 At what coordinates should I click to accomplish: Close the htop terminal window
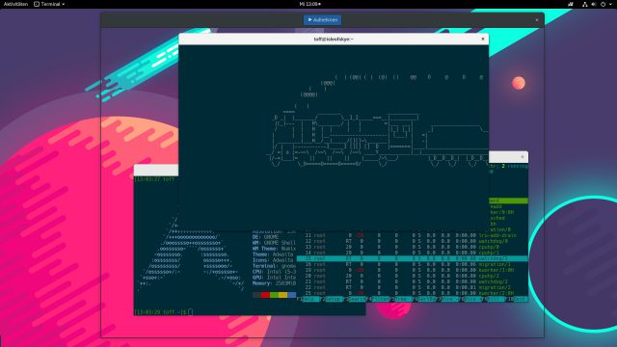pos(523,157)
